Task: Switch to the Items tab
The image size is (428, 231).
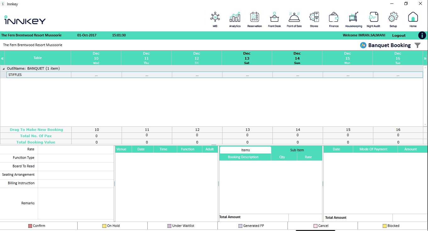Action: [245, 150]
